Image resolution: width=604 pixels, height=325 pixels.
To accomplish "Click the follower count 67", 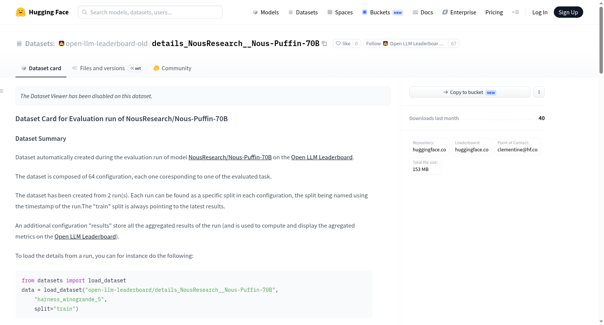I will click(x=454, y=43).
